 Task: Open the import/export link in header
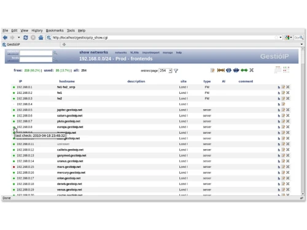151,53
